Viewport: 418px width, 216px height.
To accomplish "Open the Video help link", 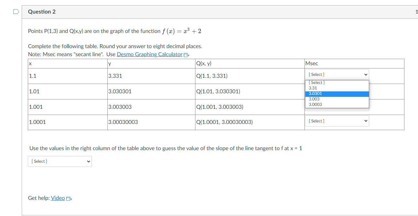I will pos(57,198).
